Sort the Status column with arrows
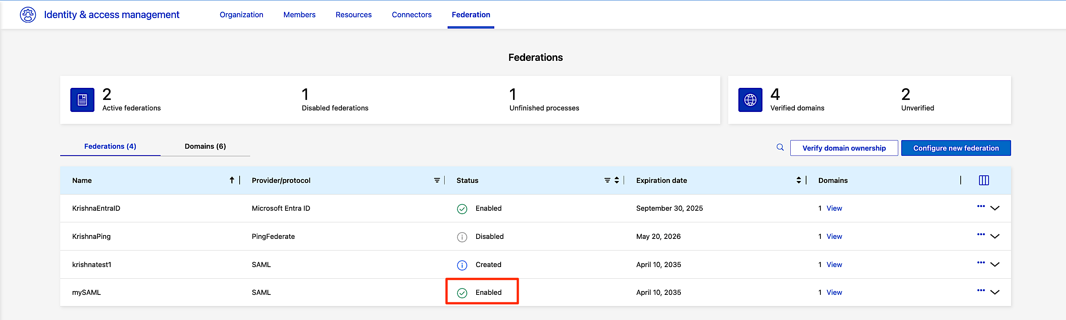Viewport: 1066px width, 320px height. click(616, 180)
